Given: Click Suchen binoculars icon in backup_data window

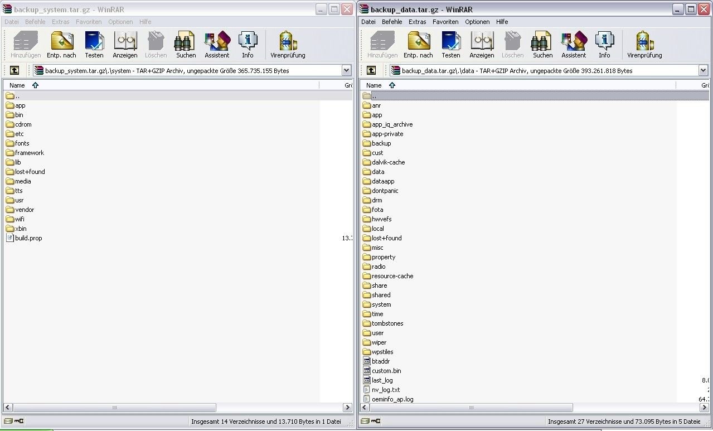Looking at the screenshot, I should 542,45.
